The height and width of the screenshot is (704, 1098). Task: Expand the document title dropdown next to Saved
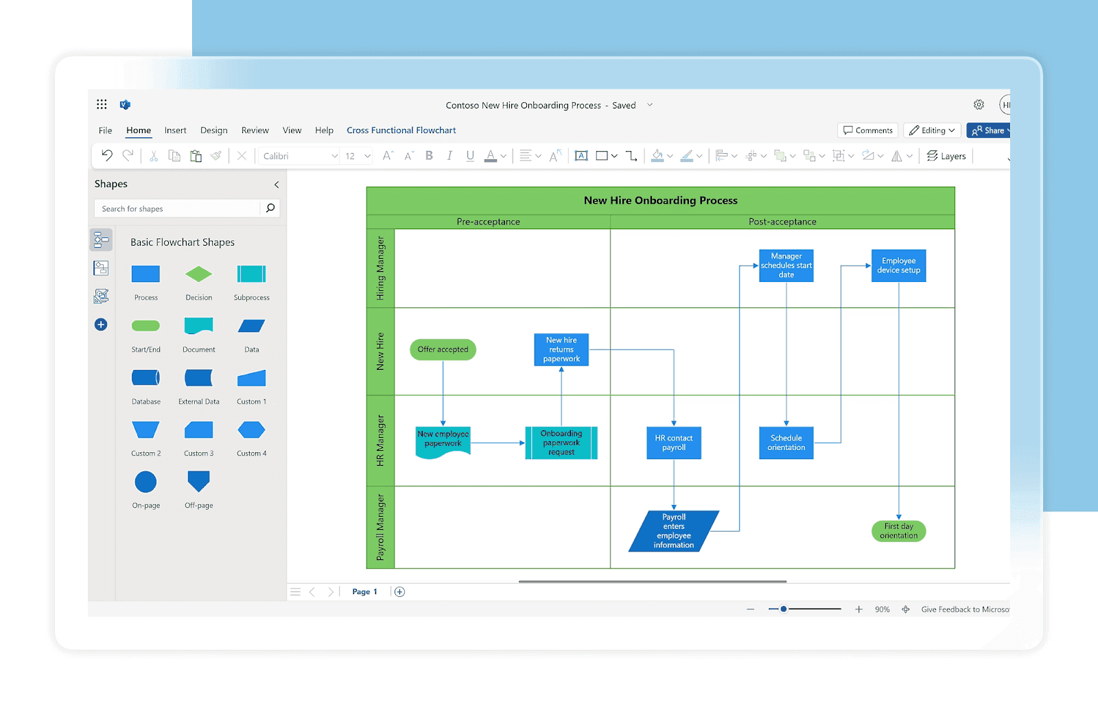649,105
